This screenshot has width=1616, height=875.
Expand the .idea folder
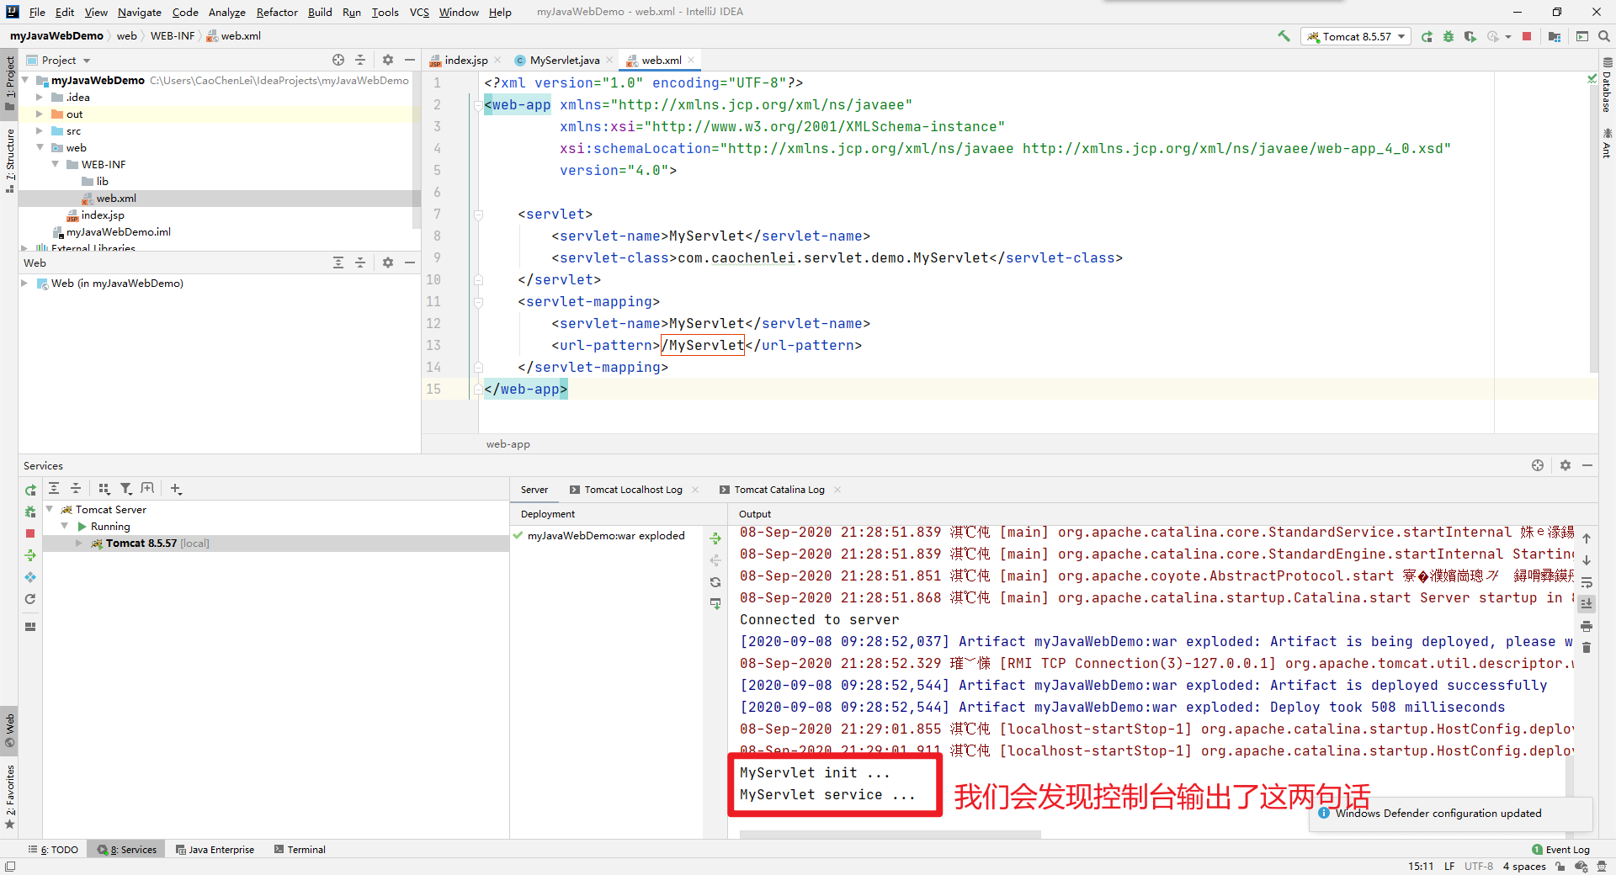[39, 98]
